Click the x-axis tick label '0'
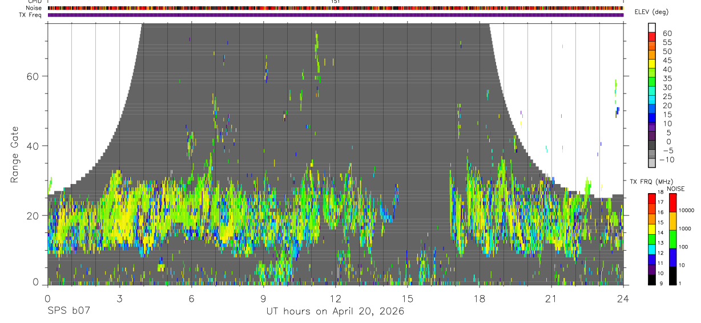This screenshot has width=701, height=323. 47,299
